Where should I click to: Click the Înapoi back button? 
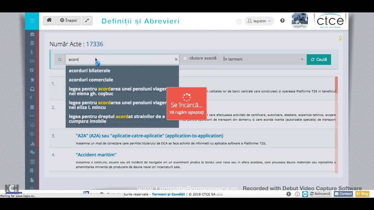68,20
